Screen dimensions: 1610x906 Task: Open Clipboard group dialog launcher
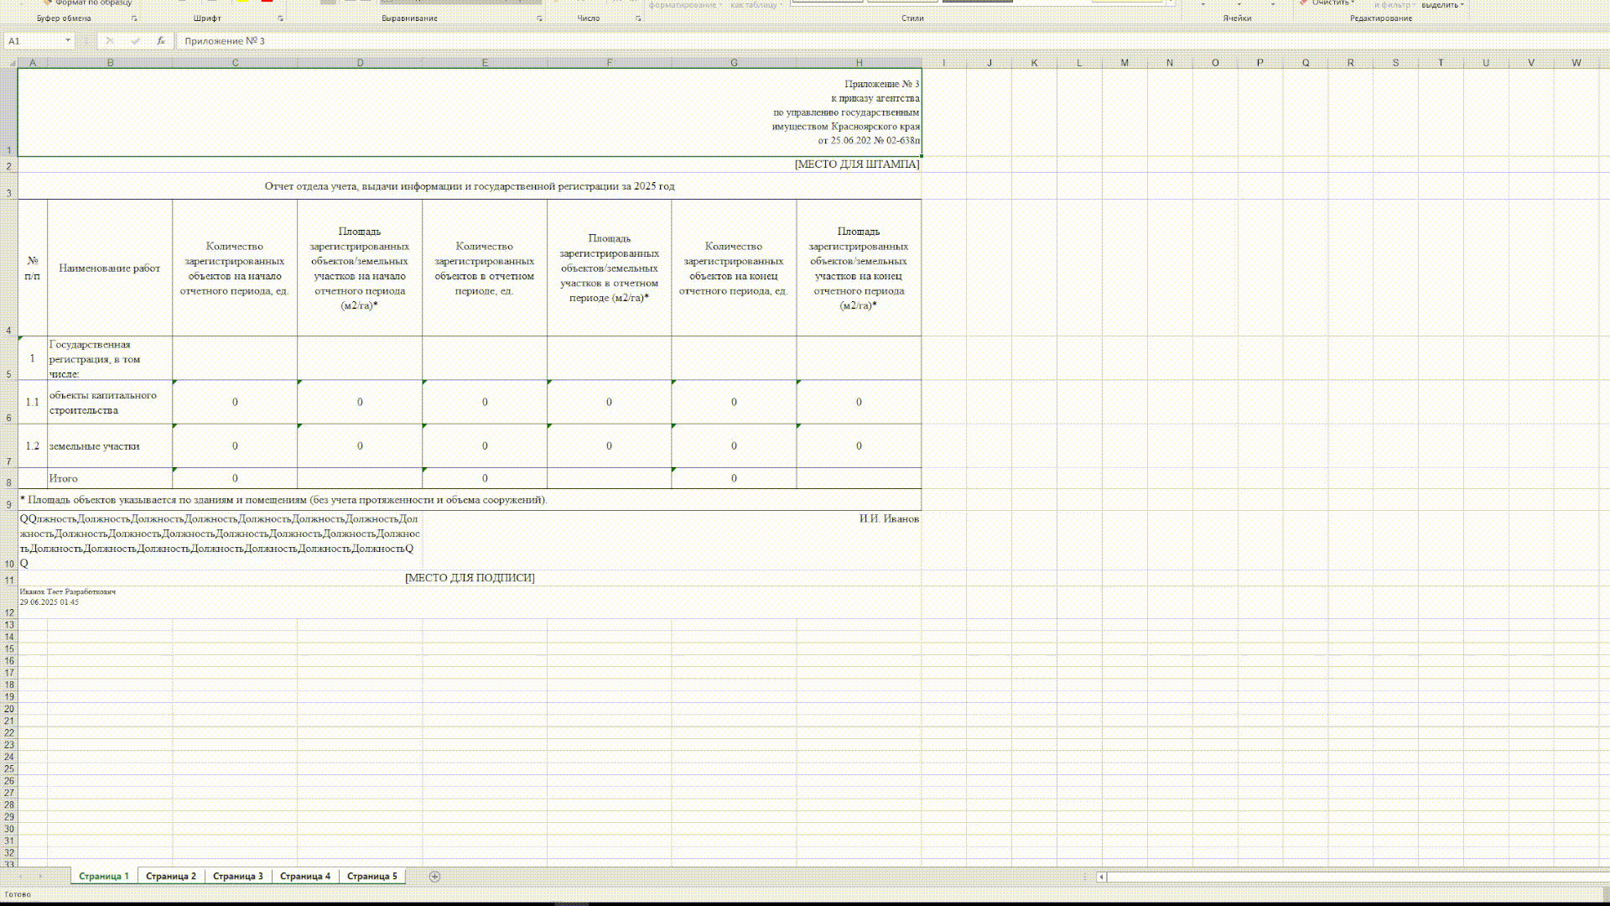click(134, 18)
